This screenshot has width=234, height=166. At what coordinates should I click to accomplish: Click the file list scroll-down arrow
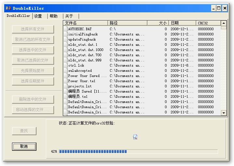[x=224, y=113]
